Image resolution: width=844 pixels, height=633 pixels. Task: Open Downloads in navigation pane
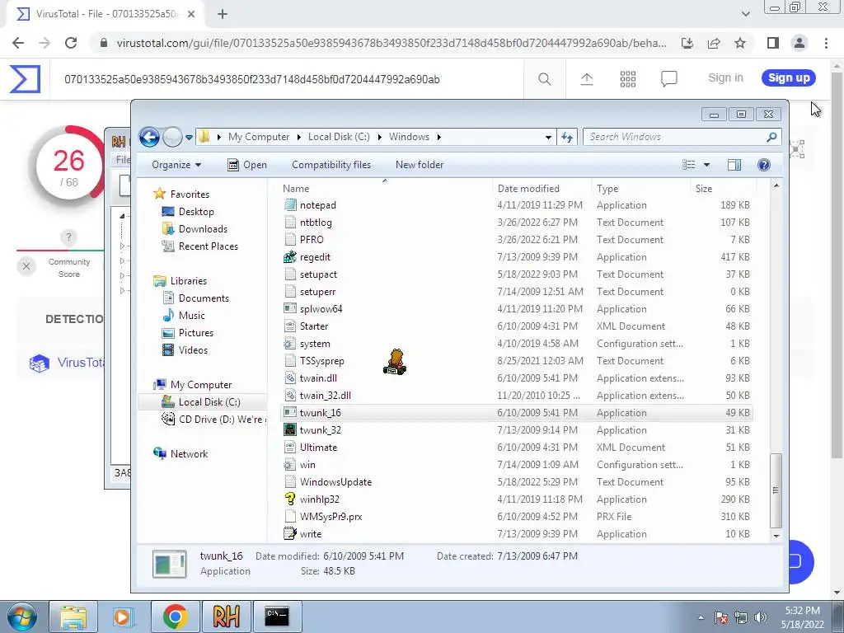pos(195,229)
